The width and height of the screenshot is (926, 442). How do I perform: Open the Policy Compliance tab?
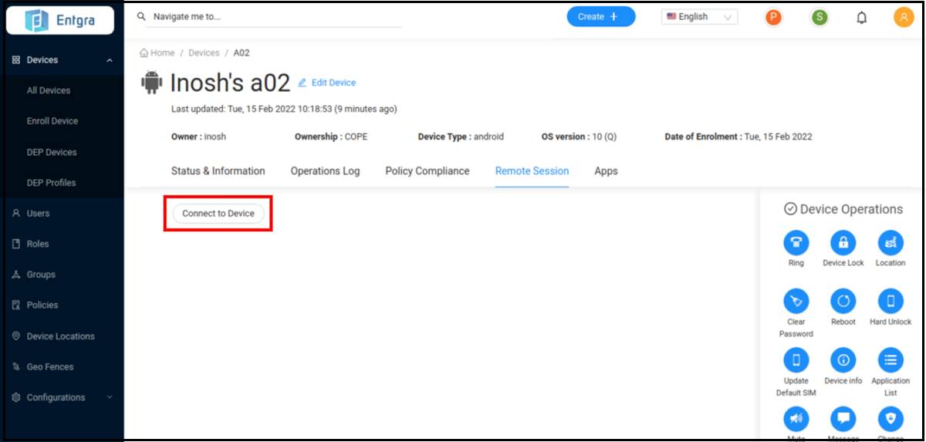pyautogui.click(x=427, y=171)
